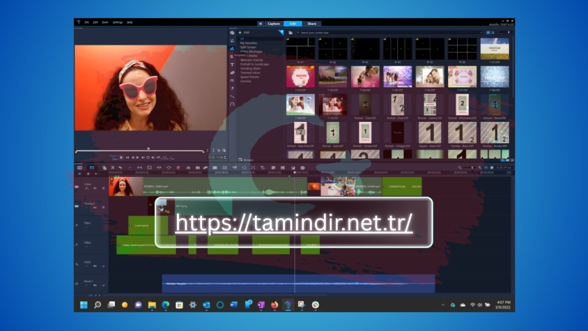
Task: Click the Undo arrow in timeline toolbar
Action: [x=121, y=168]
